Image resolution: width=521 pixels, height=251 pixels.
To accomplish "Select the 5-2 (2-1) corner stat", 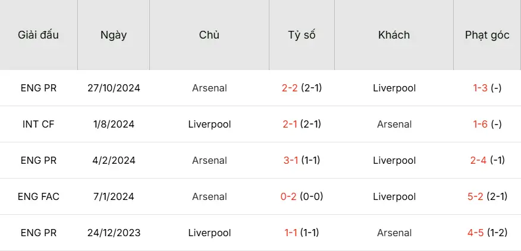I will pos(487,196).
